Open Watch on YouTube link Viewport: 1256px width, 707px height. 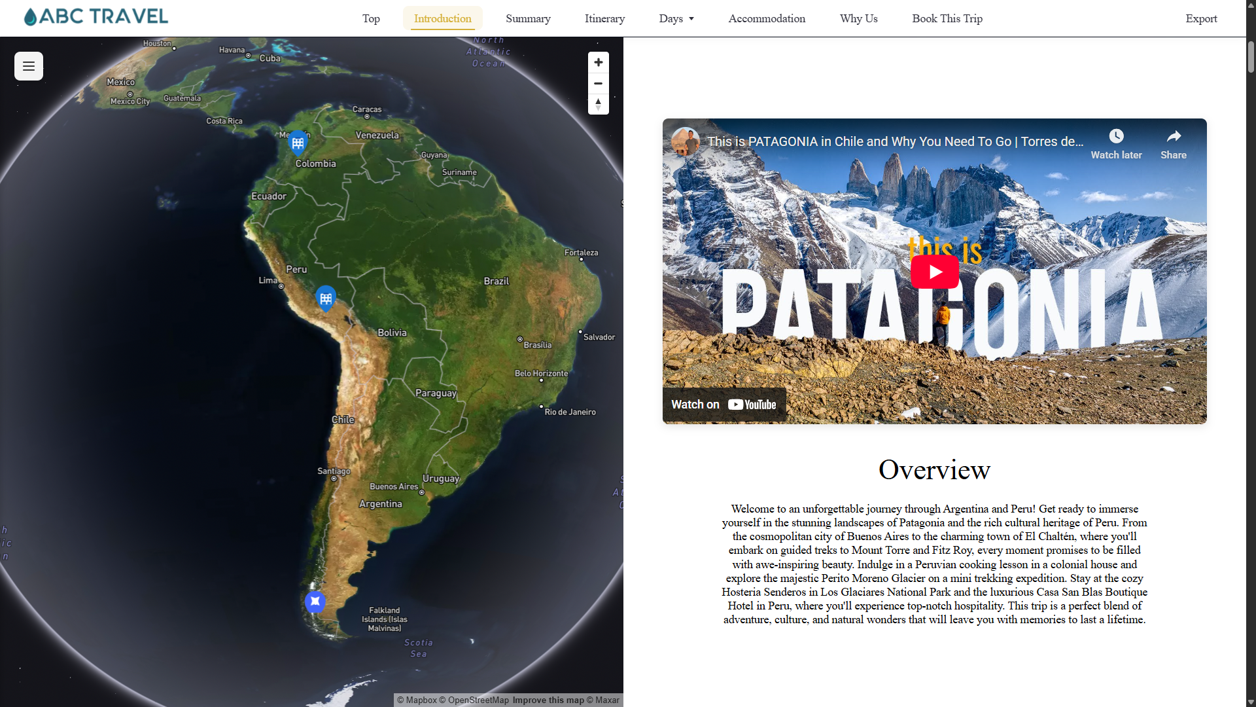(x=724, y=405)
